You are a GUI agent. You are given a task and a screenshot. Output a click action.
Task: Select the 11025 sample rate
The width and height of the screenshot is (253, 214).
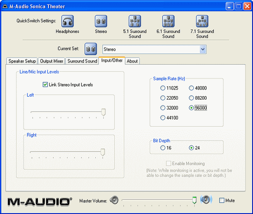click(163, 88)
